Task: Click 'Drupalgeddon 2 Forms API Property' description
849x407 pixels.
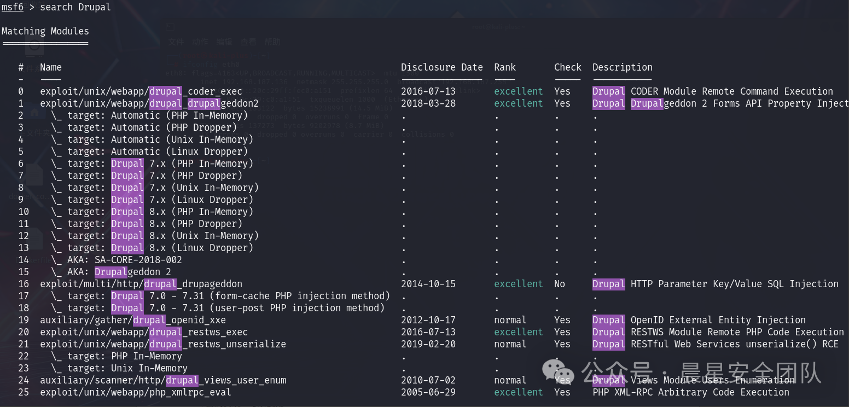Action: click(x=720, y=103)
